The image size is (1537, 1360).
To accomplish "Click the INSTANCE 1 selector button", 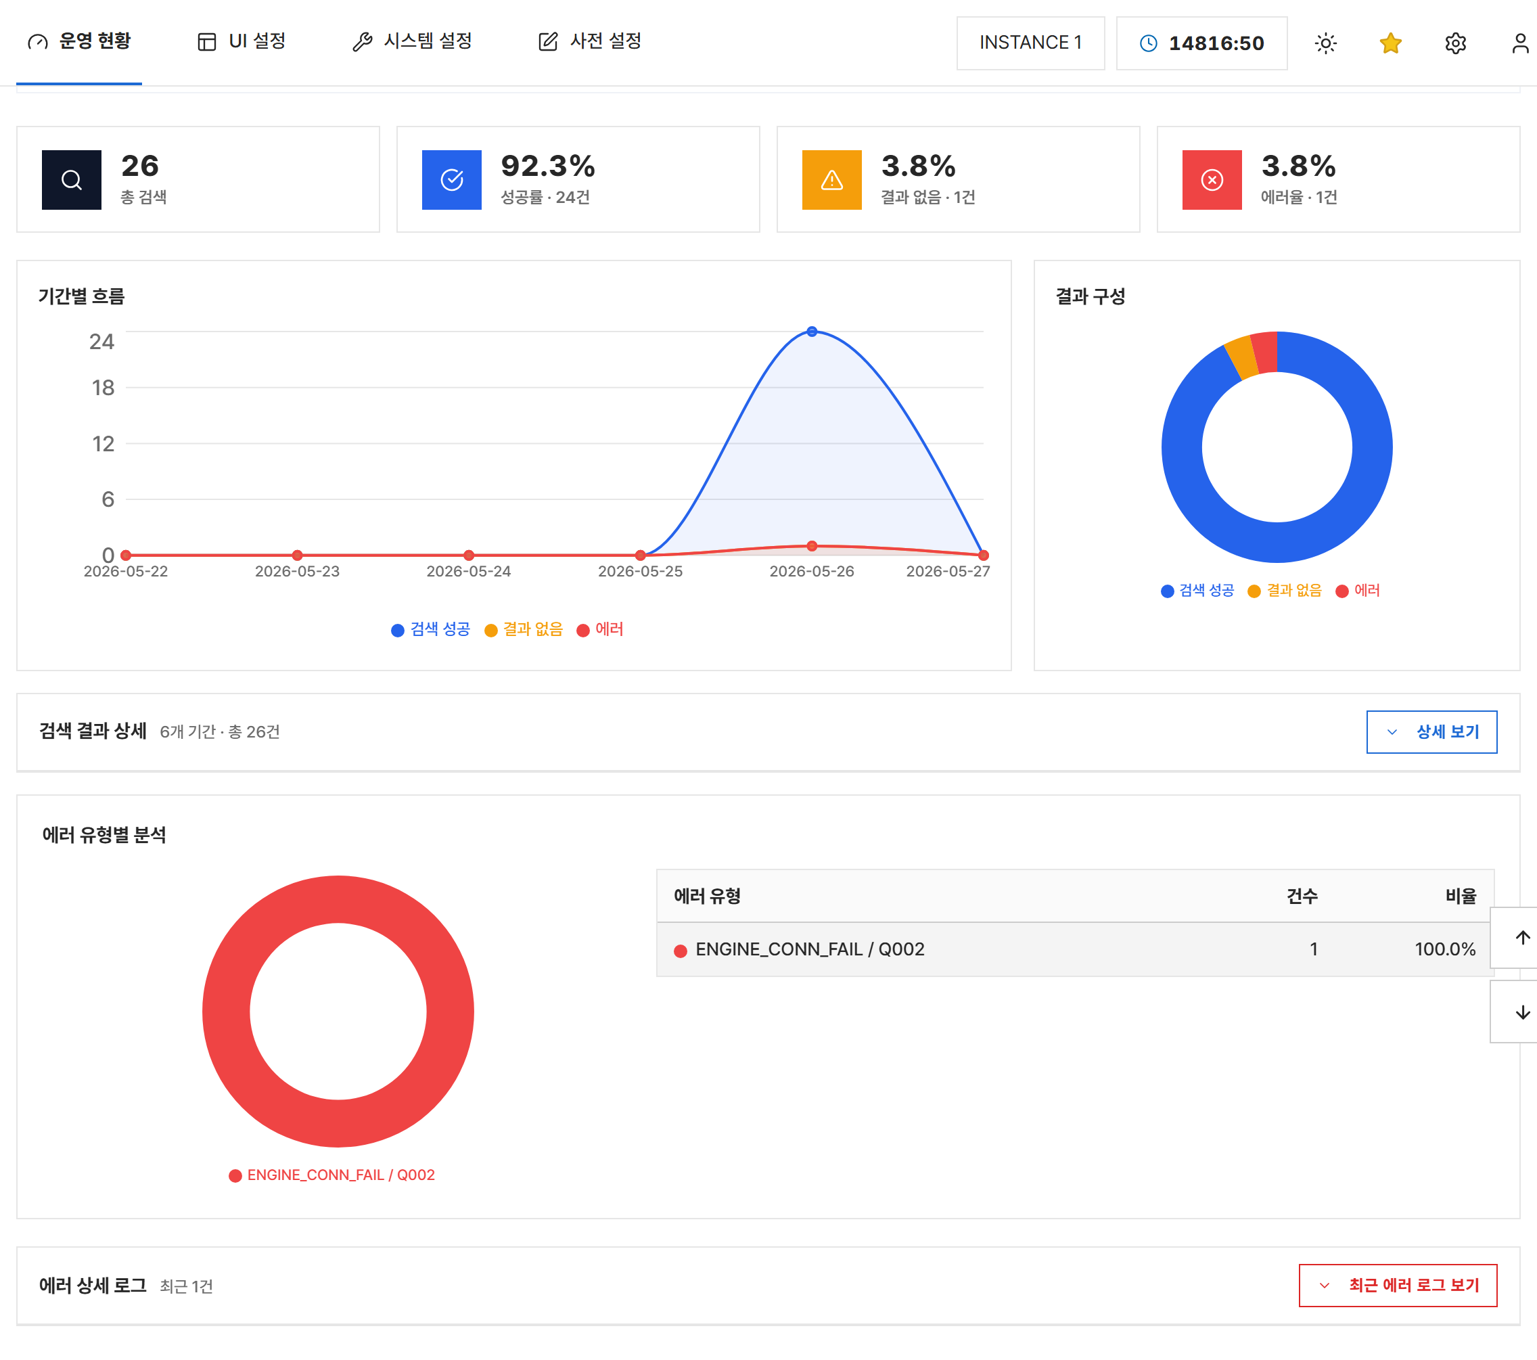I will click(x=1030, y=43).
